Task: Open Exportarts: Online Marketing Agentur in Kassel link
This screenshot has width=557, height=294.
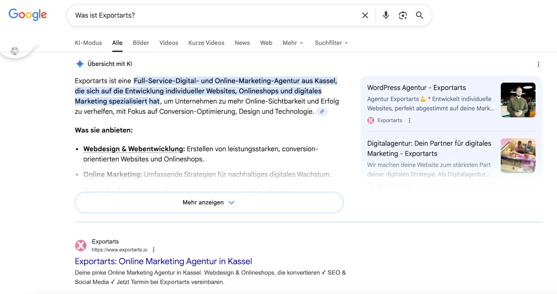Action: 163,261
